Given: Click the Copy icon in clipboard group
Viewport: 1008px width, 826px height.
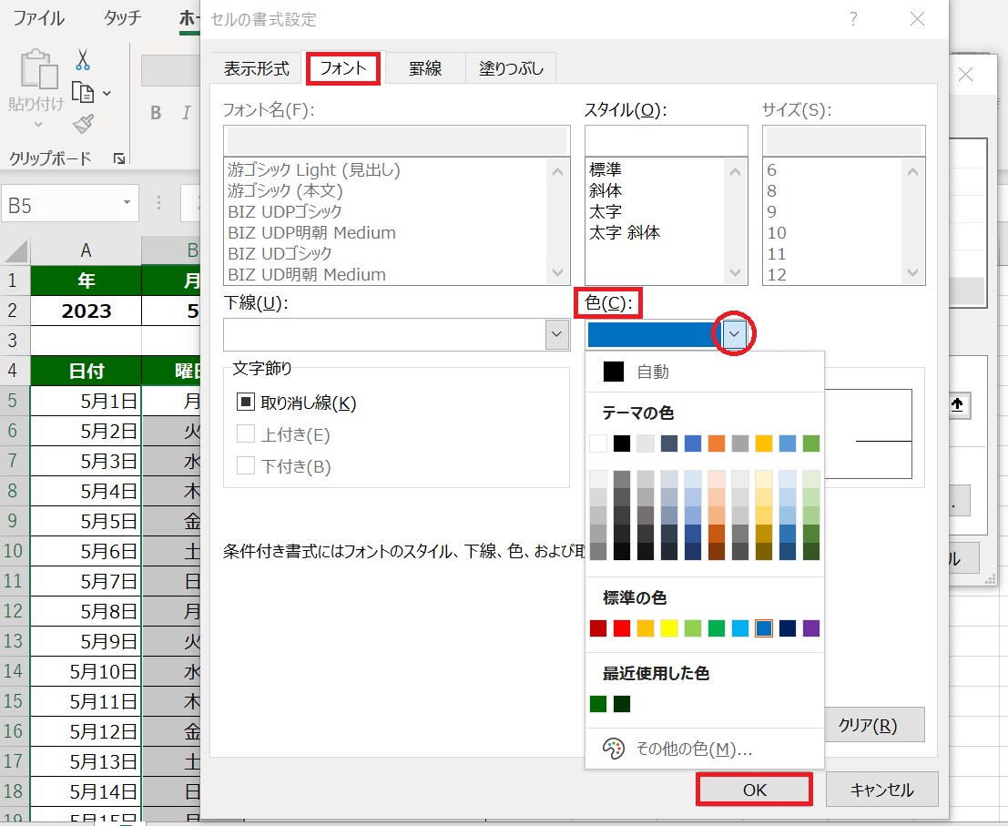Looking at the screenshot, I should pyautogui.click(x=83, y=93).
